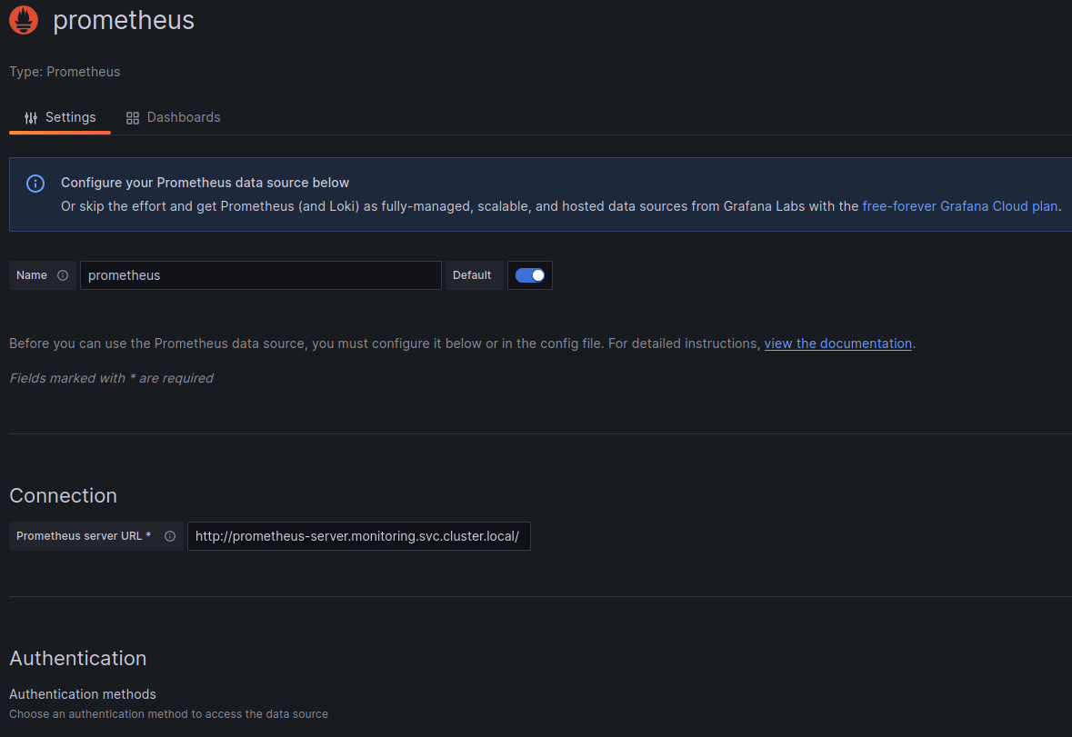This screenshot has width=1072, height=737.
Task: Click the 'prometheus' page title
Action: [x=124, y=20]
